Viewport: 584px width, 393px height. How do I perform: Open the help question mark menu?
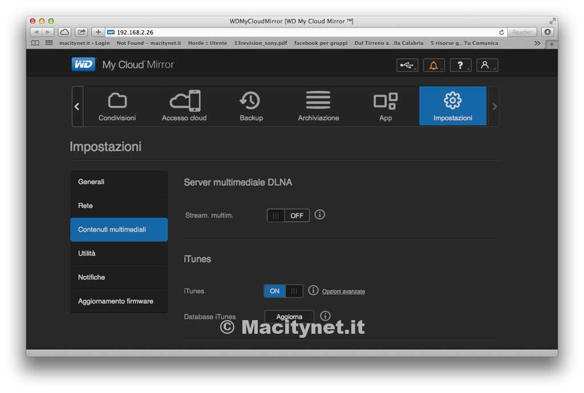click(x=460, y=65)
